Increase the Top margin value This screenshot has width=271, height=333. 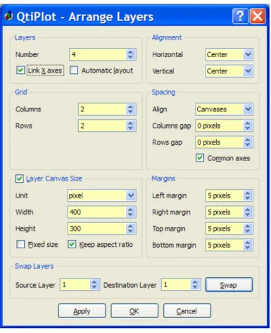pyautogui.click(x=248, y=226)
